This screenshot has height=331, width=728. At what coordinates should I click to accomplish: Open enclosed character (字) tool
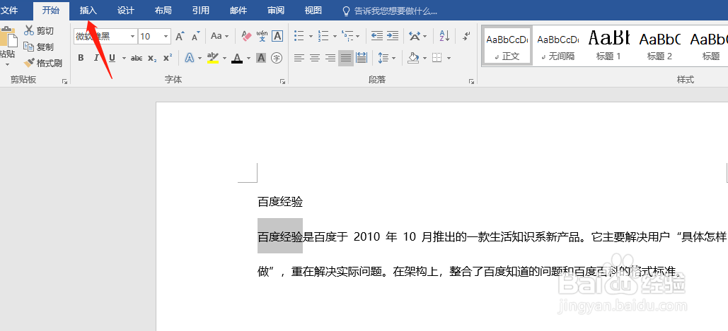[x=277, y=58]
